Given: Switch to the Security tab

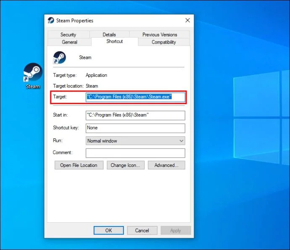Looking at the screenshot, I should pyautogui.click(x=68, y=34).
